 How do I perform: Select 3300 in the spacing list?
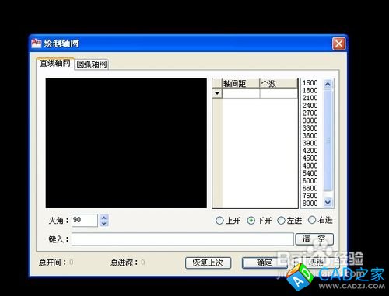310,128
